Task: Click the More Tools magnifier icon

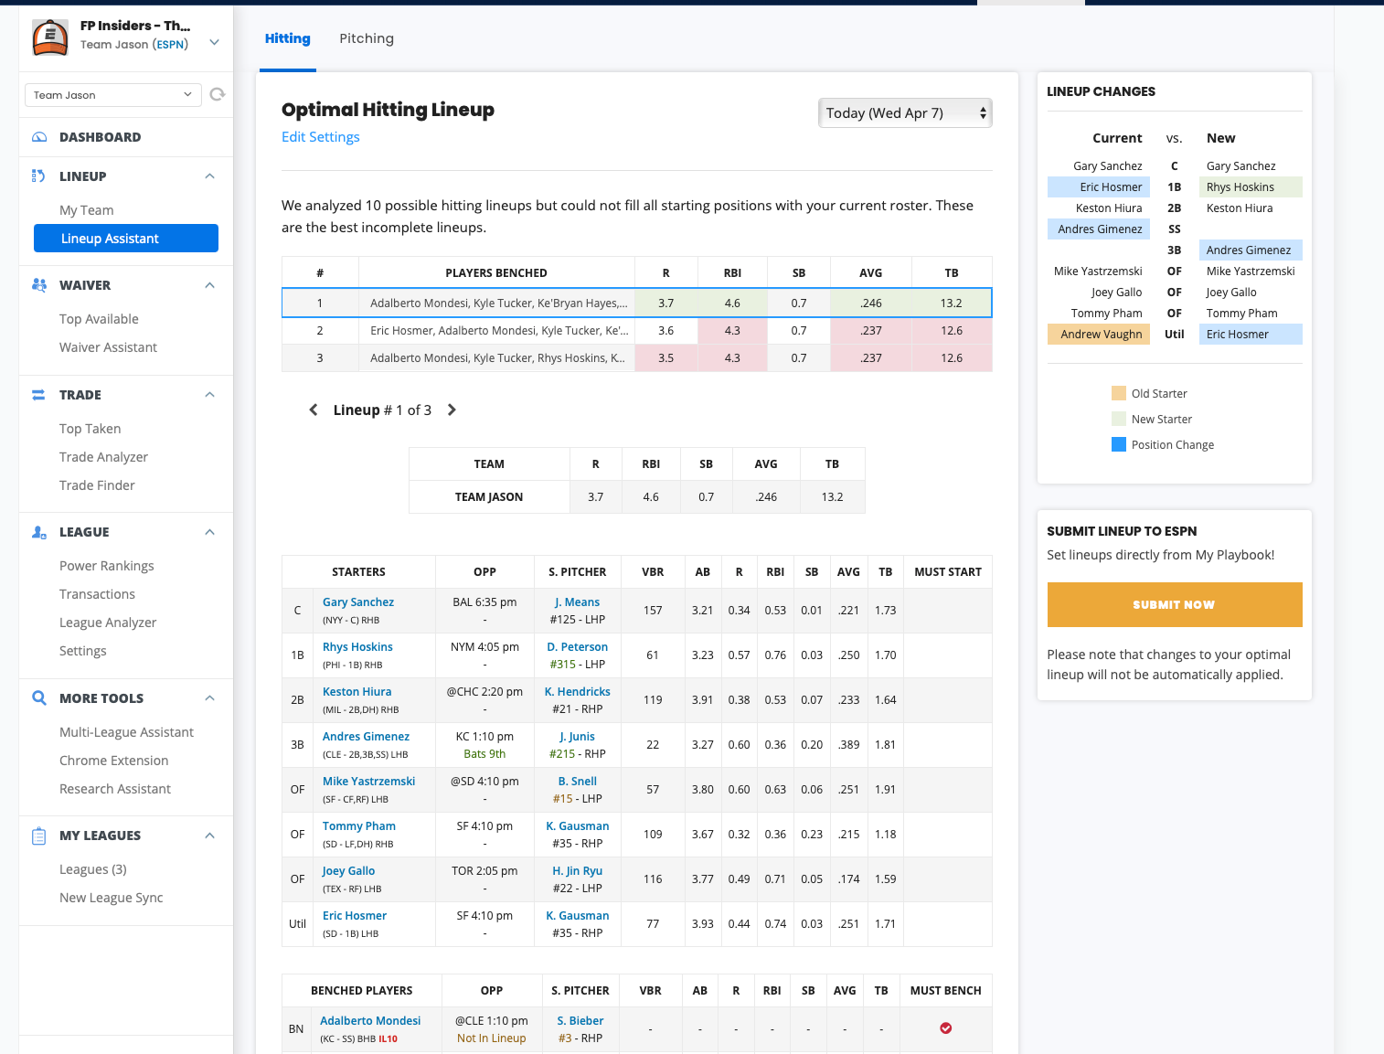Action: [x=39, y=697]
